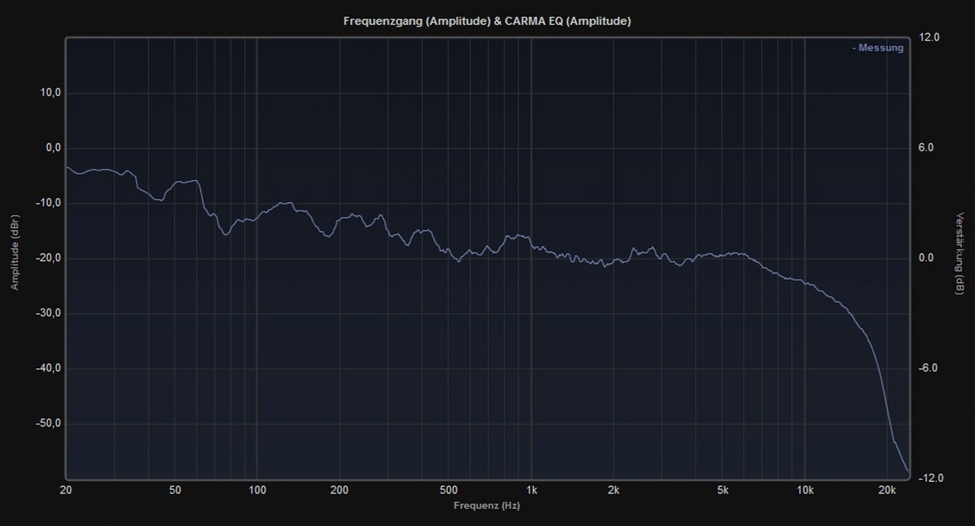Click the 200 Hz tick label
Viewport: 975px width, 526px height.
pos(339,491)
